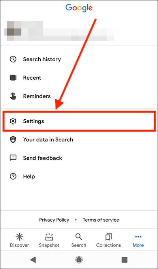Tap the Settings gear icon

point(13,121)
